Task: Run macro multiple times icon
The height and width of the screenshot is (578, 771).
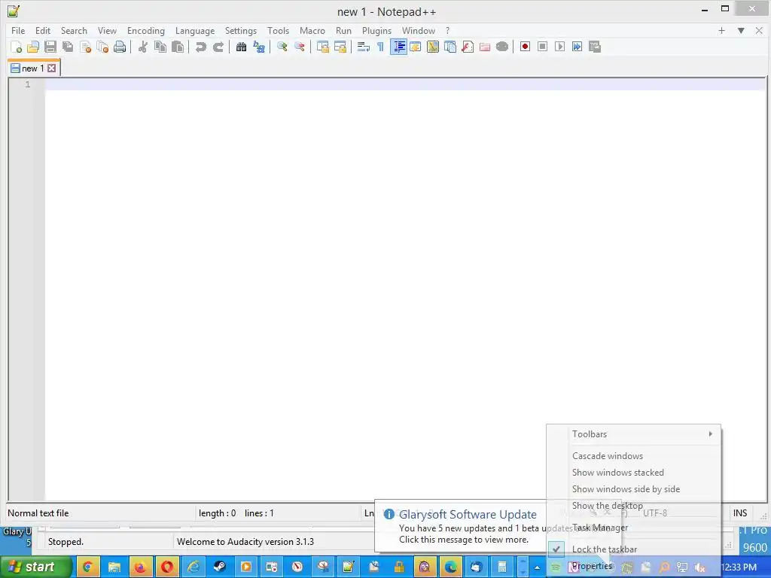Action: (x=577, y=47)
